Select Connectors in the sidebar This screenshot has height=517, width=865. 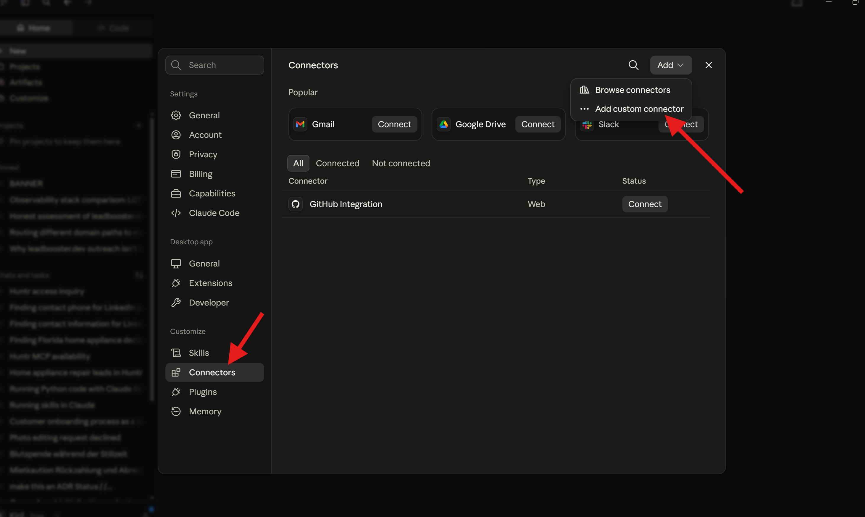[x=214, y=372]
